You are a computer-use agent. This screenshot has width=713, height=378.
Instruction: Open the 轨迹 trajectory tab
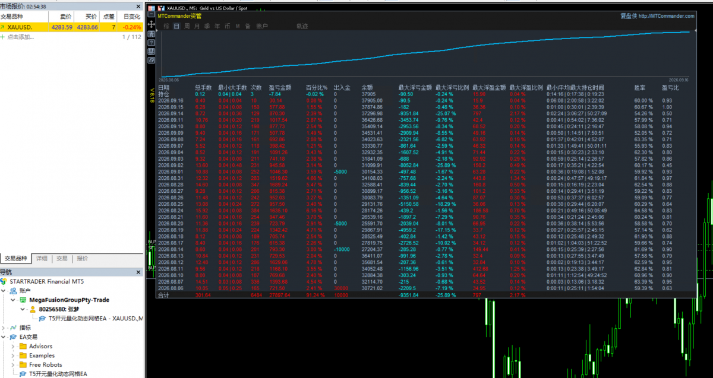302,26
